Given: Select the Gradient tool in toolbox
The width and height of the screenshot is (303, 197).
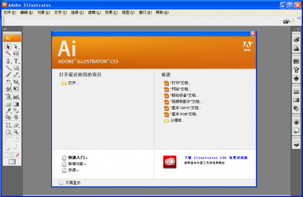Looking at the screenshot, I should 16,104.
